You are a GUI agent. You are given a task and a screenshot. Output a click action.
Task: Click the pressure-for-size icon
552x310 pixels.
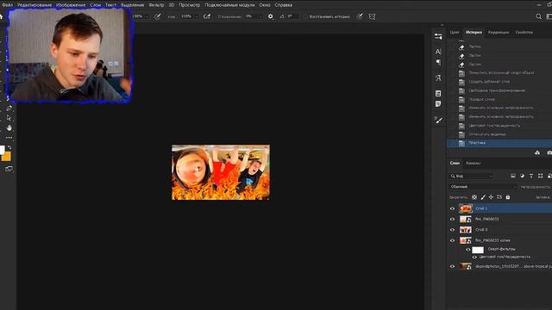point(360,16)
